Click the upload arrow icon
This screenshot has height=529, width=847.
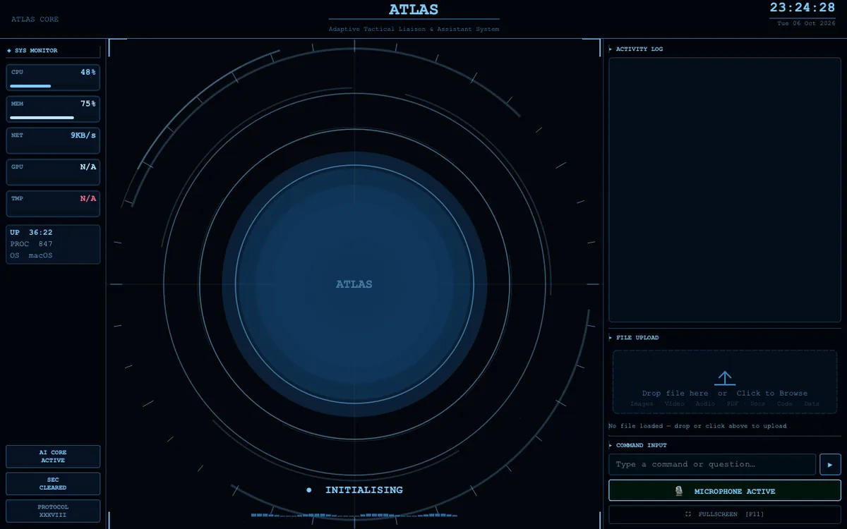tap(725, 378)
